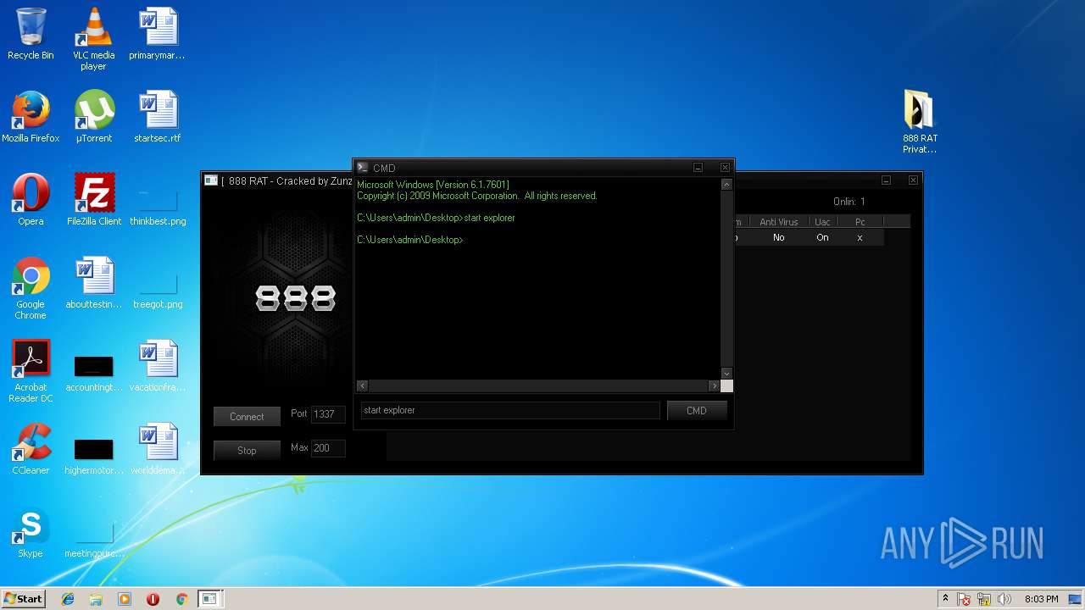Show hidden tray icons arrow
Image resolution: width=1085 pixels, height=610 pixels.
(x=945, y=599)
